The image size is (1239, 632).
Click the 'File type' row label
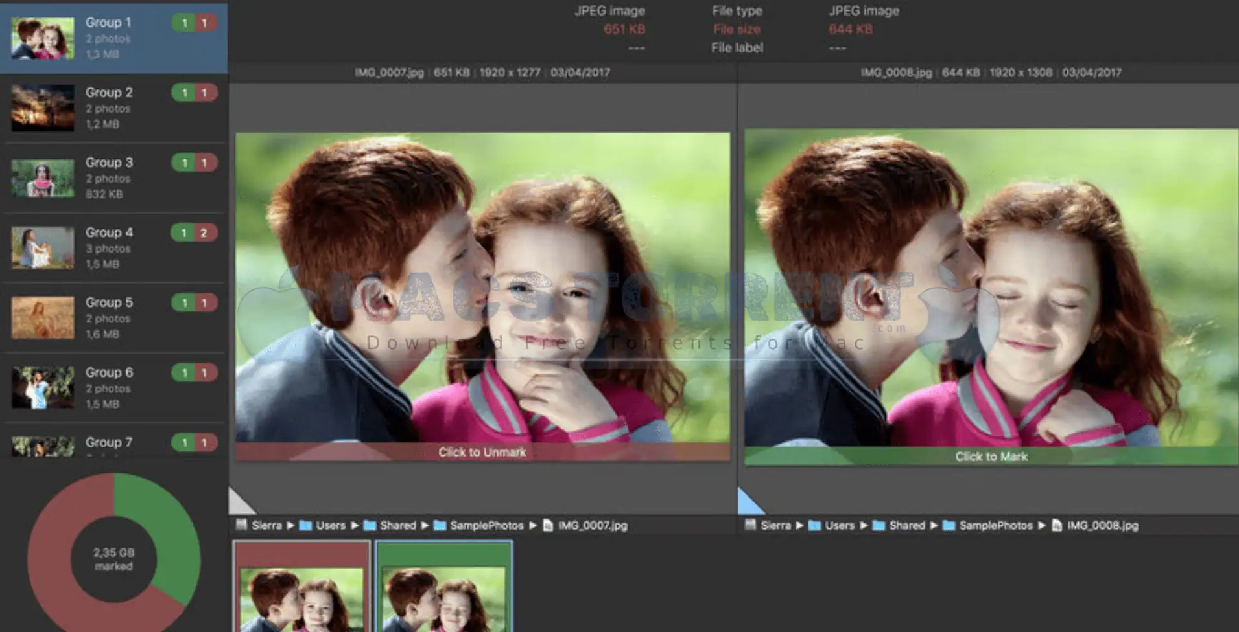(737, 11)
